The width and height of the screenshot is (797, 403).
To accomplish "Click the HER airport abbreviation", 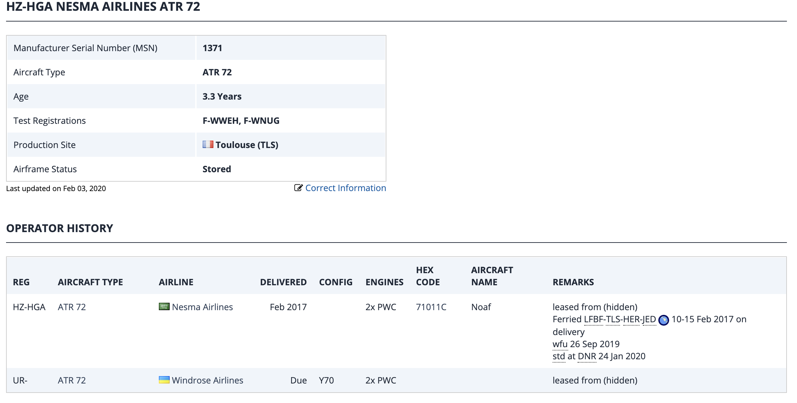I will click(x=631, y=319).
